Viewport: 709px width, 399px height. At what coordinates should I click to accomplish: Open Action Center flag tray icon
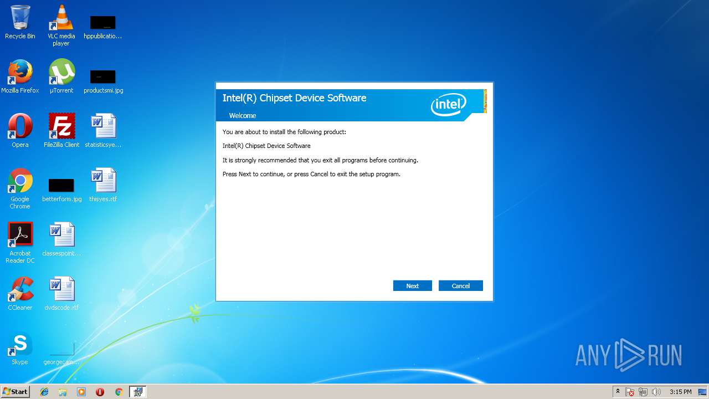point(630,392)
